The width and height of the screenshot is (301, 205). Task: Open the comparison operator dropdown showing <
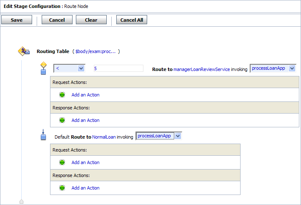coord(69,68)
